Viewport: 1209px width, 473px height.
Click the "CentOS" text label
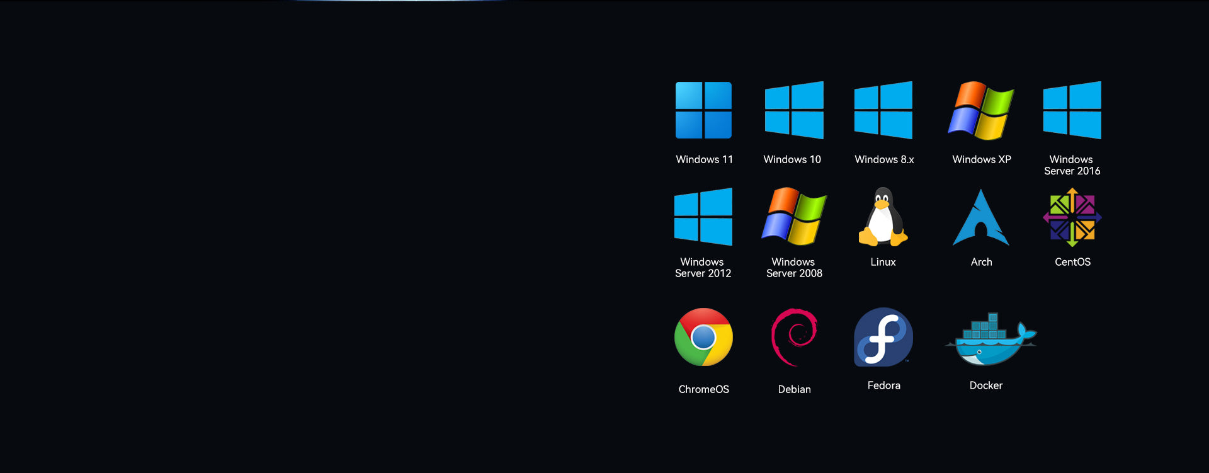1072,262
